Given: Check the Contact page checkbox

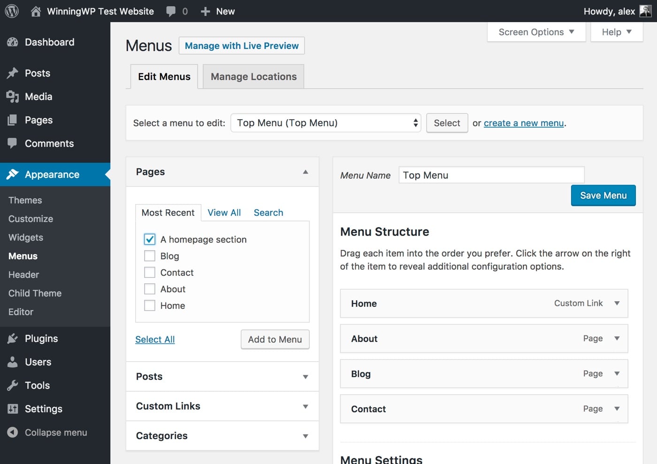Looking at the screenshot, I should pos(150,273).
